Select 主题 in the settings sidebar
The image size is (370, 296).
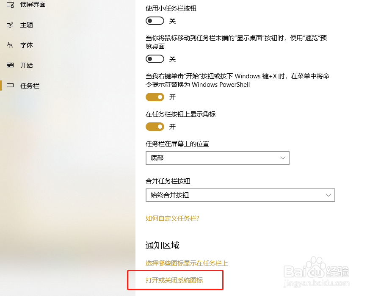coord(26,25)
